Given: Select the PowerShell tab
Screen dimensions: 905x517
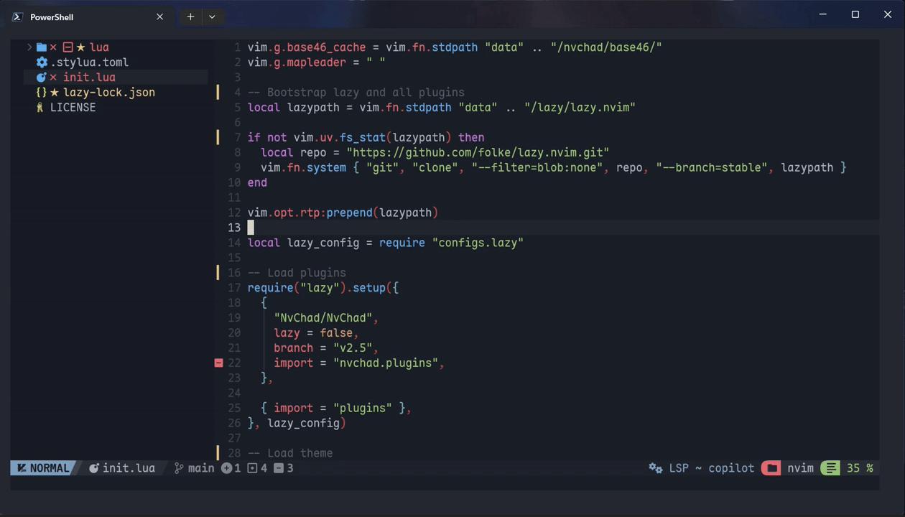Looking at the screenshot, I should click(52, 16).
